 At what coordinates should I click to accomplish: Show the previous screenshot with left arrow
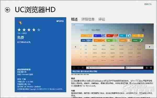point(76,47)
